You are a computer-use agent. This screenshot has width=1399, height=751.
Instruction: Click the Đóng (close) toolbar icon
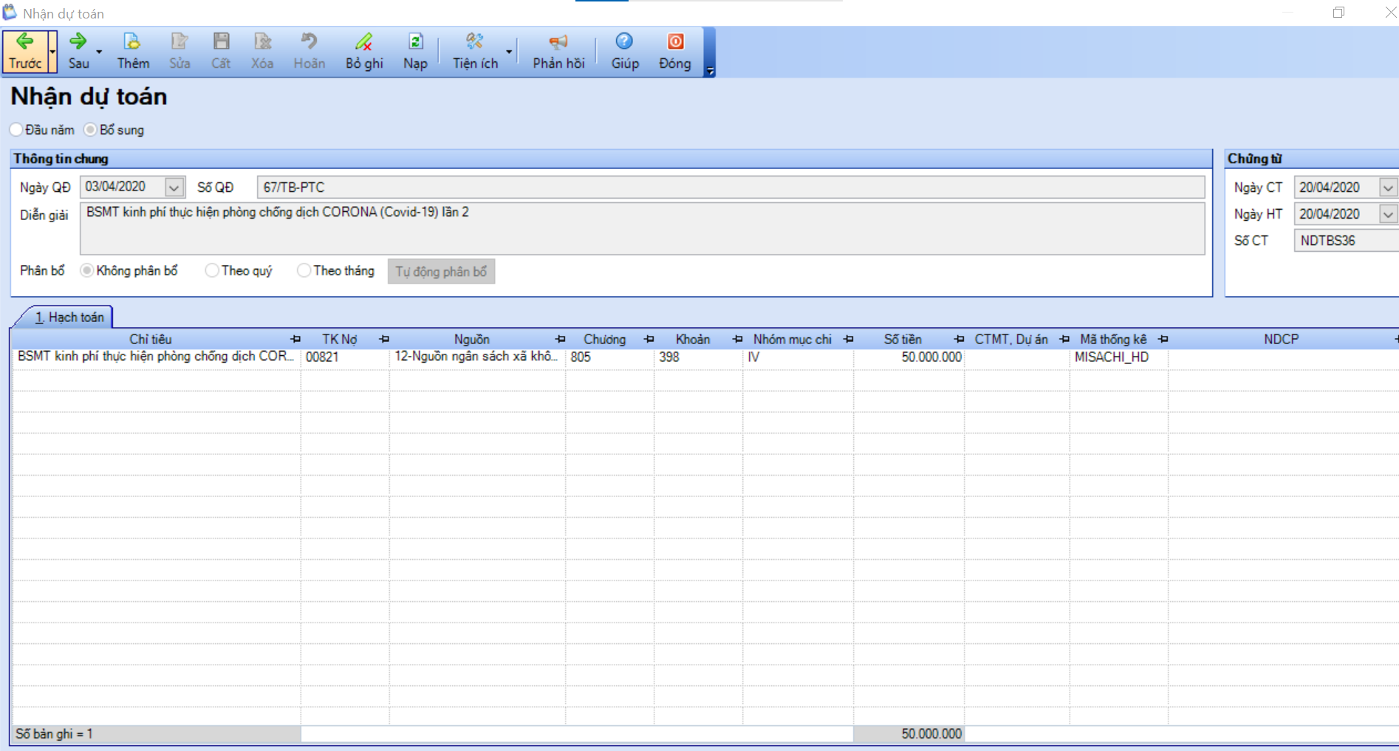tap(674, 42)
